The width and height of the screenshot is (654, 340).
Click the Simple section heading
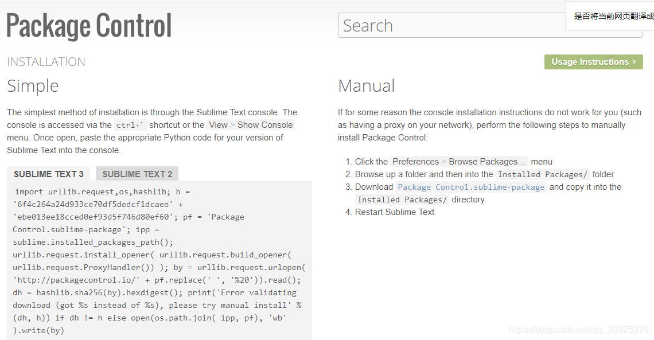(32, 86)
